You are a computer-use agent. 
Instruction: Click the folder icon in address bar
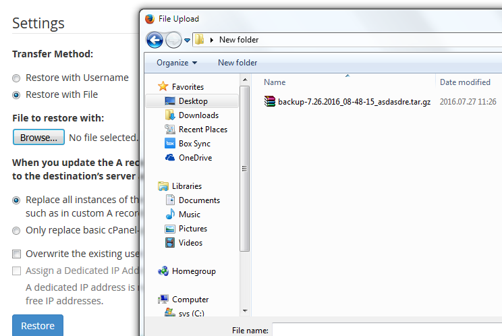coord(200,39)
